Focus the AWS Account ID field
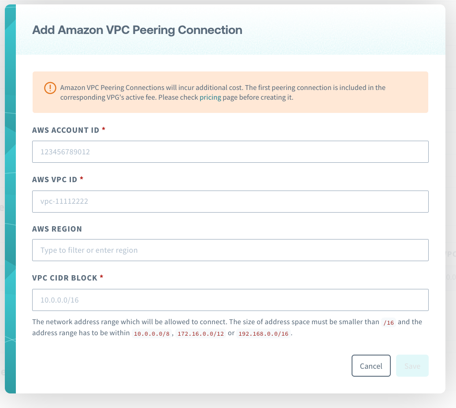 [x=230, y=152]
